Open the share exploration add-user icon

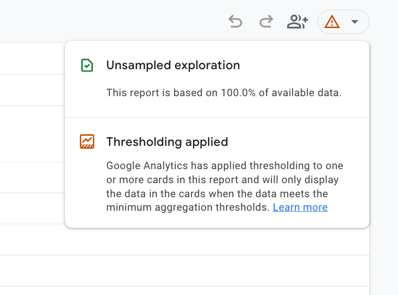click(x=297, y=22)
